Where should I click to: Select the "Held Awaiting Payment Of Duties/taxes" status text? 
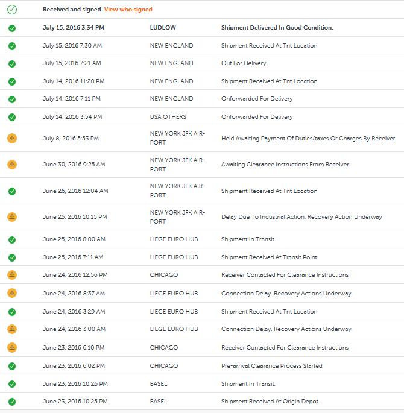pyautogui.click(x=308, y=139)
